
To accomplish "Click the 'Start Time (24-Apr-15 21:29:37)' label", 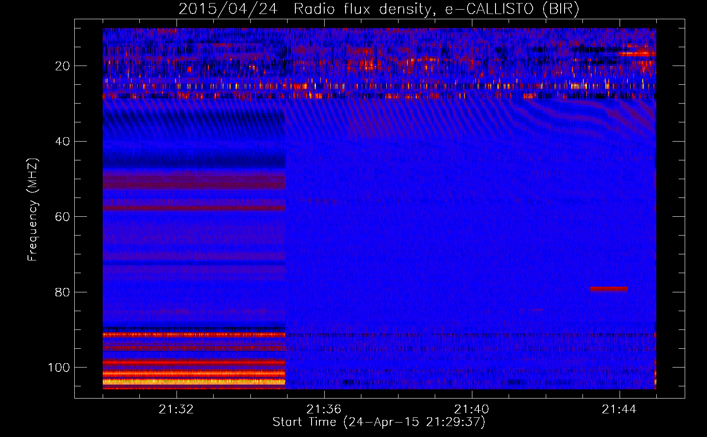I will click(379, 422).
